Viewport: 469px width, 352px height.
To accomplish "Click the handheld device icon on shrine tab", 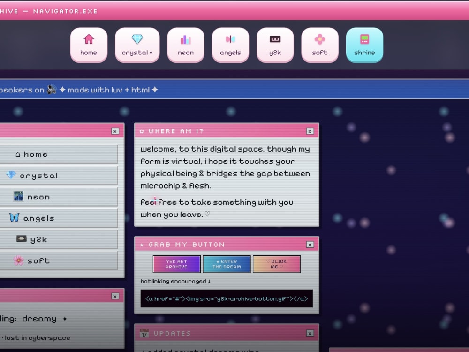I will pyautogui.click(x=364, y=39).
